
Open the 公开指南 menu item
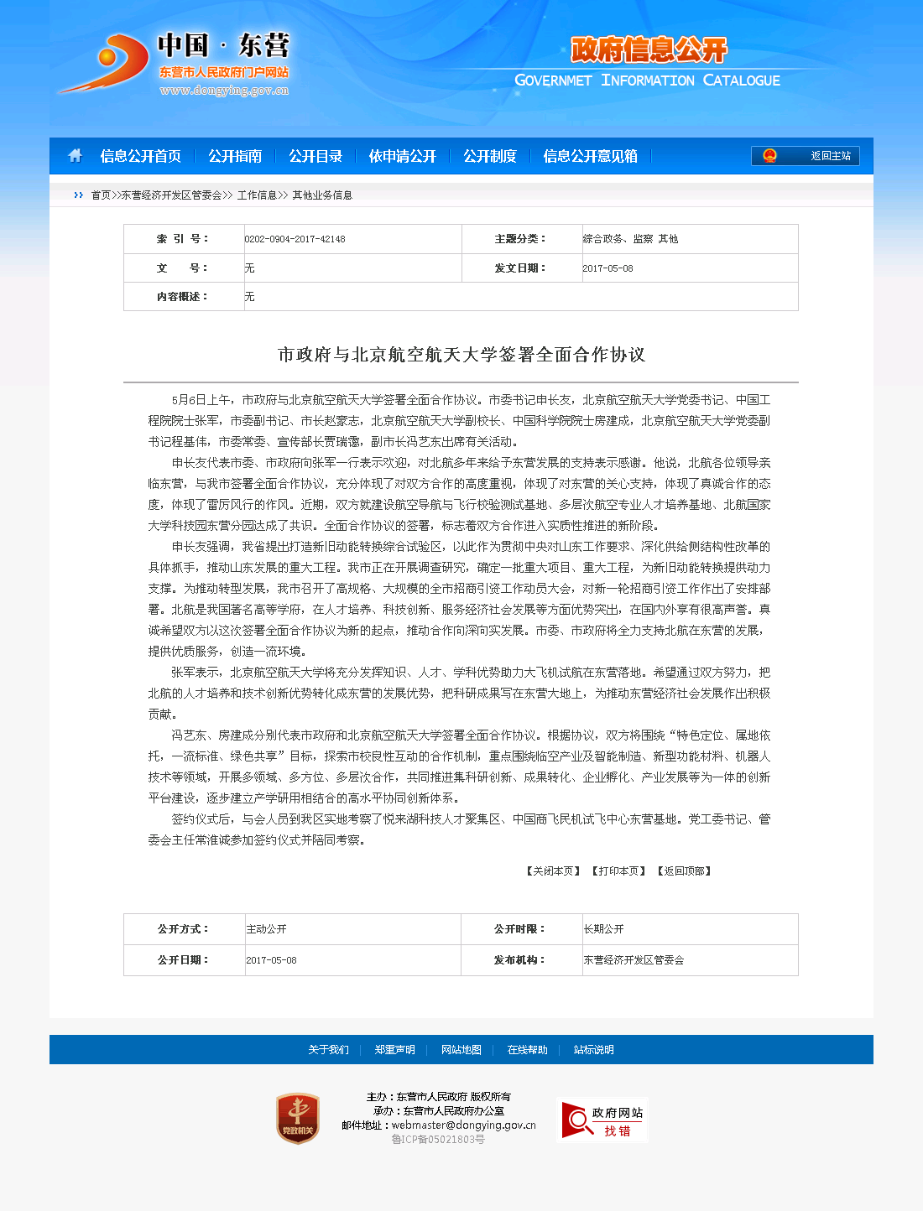pyautogui.click(x=235, y=156)
